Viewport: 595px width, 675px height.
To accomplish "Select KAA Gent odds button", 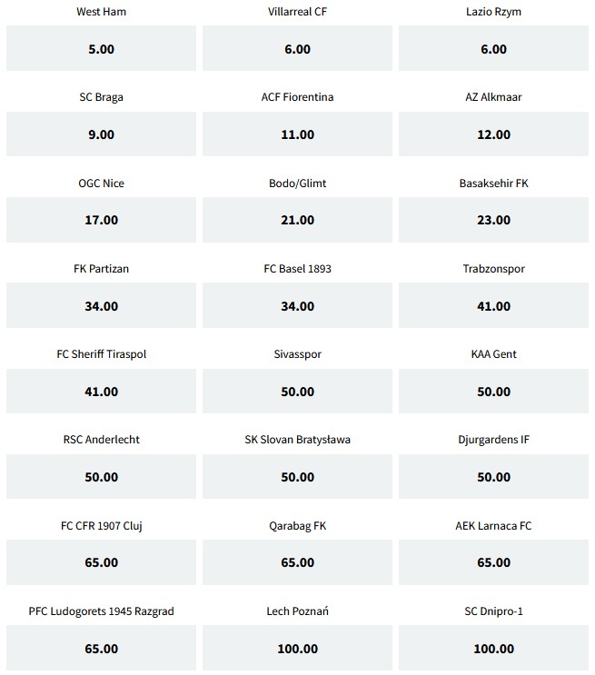I will (x=493, y=392).
